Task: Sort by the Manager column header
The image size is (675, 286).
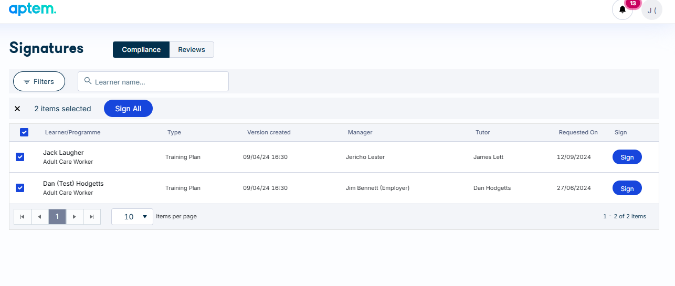Action: (360, 132)
